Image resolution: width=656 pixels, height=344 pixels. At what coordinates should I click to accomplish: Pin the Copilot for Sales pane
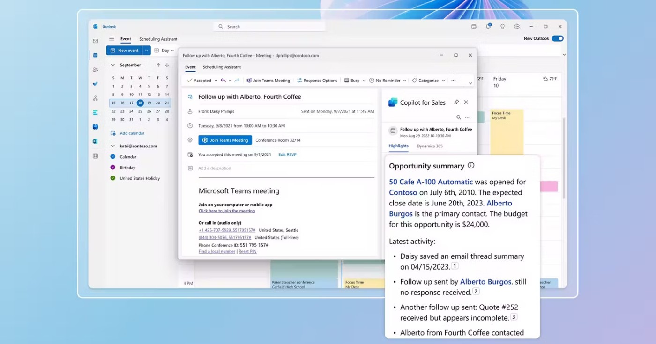click(456, 102)
